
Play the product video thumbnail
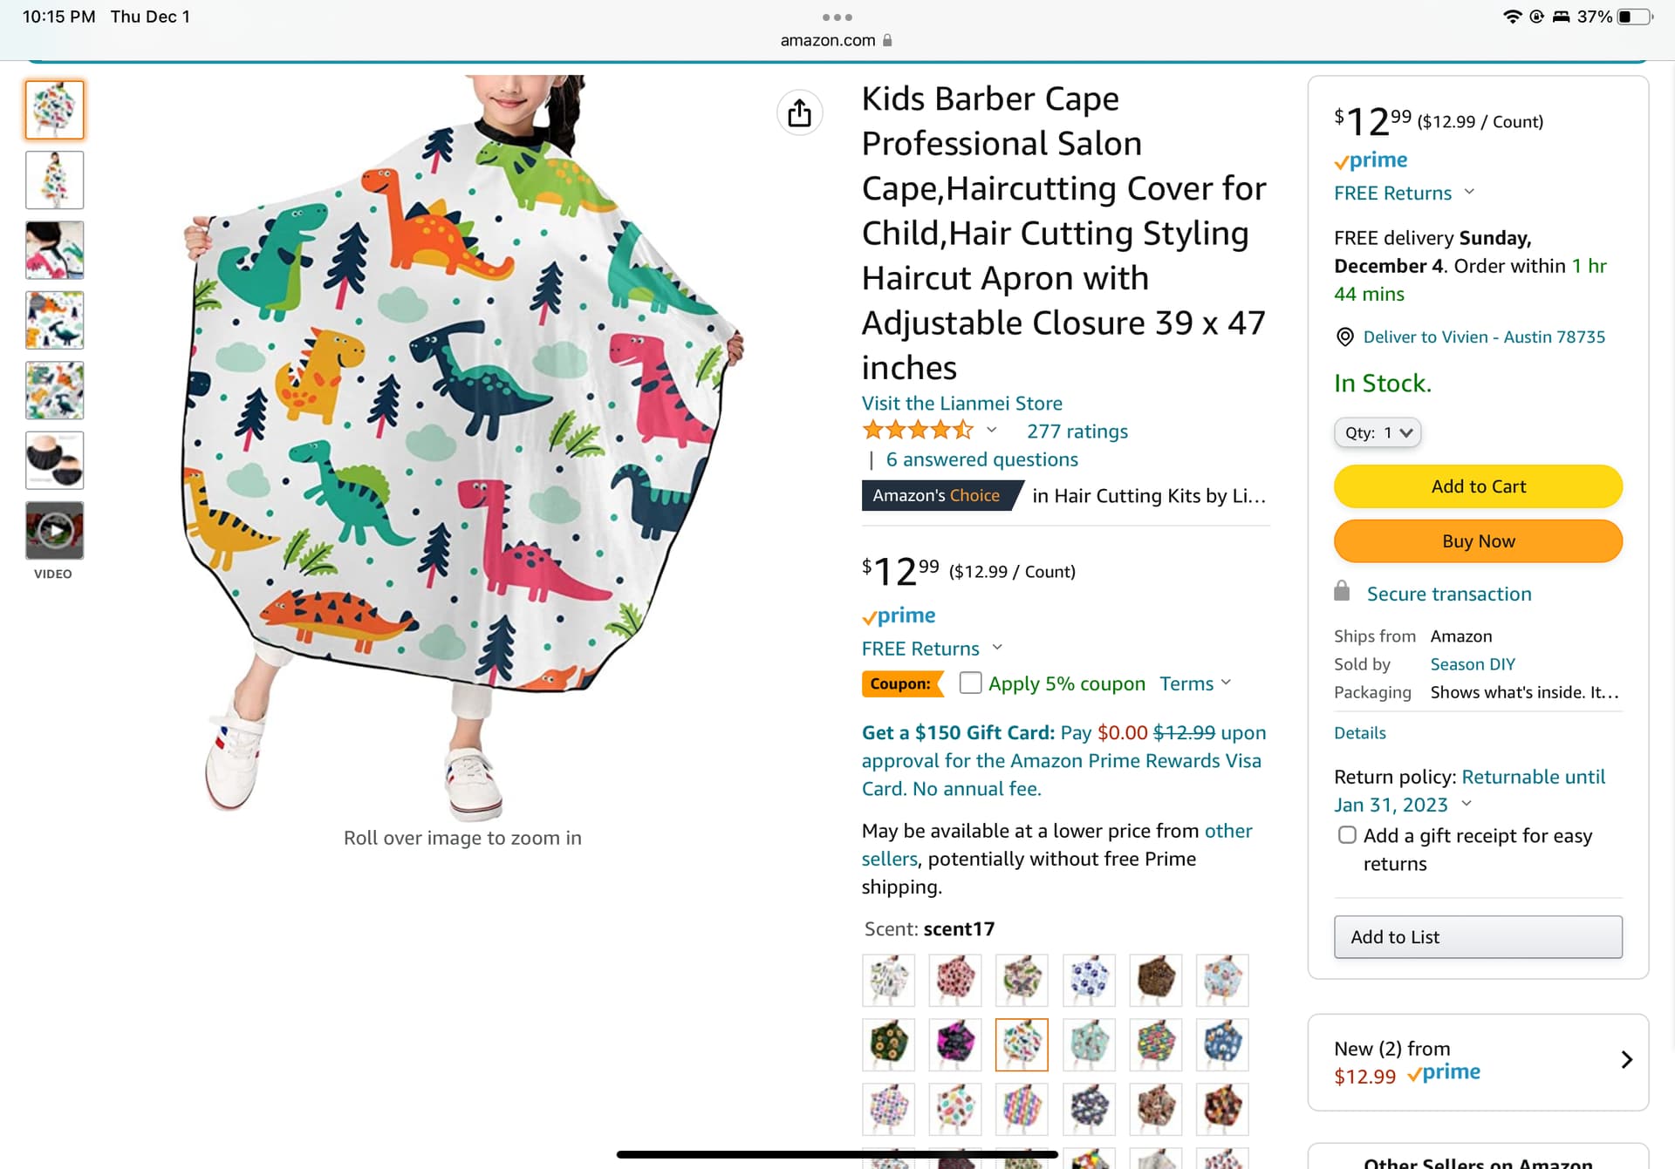coord(54,530)
